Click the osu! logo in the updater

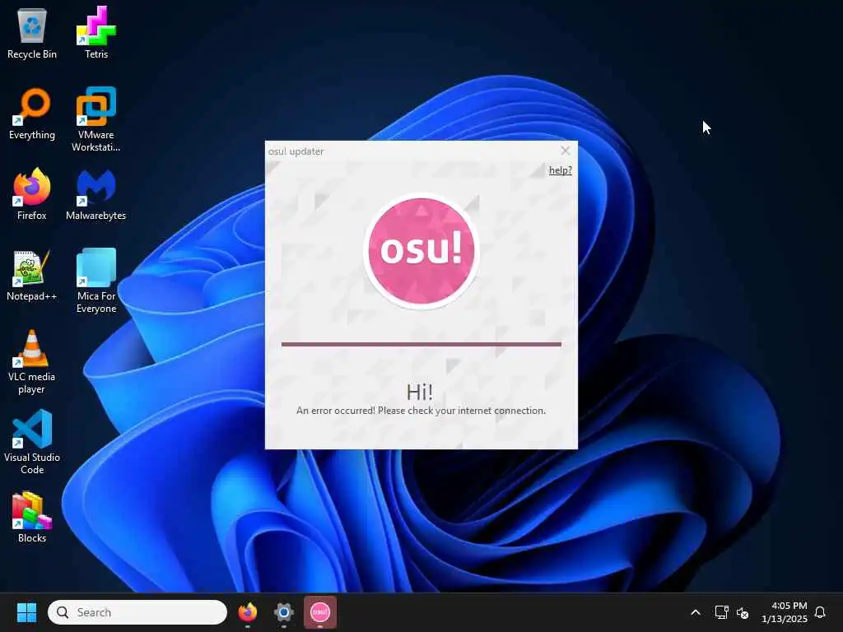click(x=421, y=251)
